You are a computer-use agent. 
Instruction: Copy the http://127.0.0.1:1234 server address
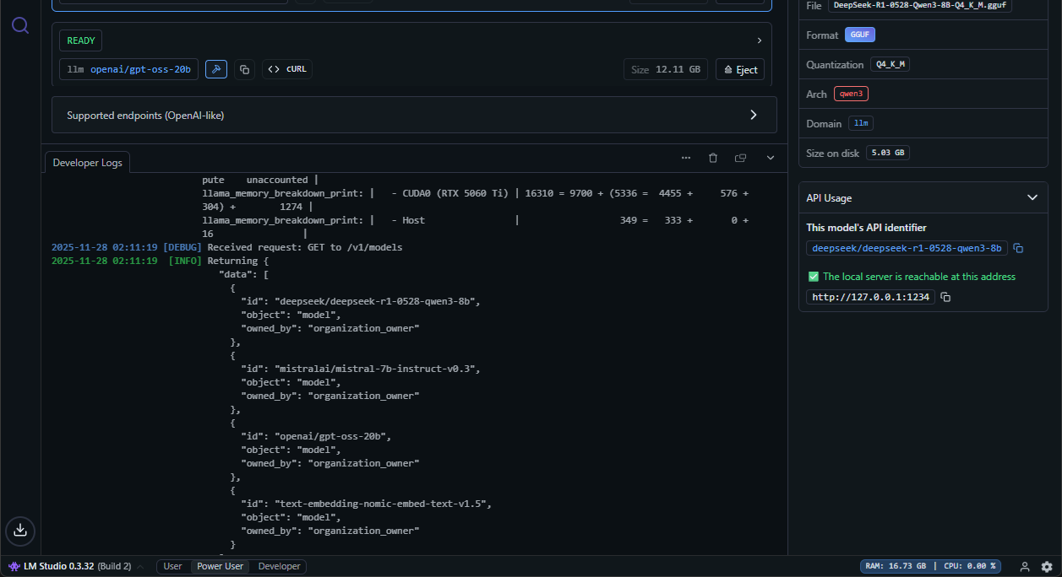[945, 297]
